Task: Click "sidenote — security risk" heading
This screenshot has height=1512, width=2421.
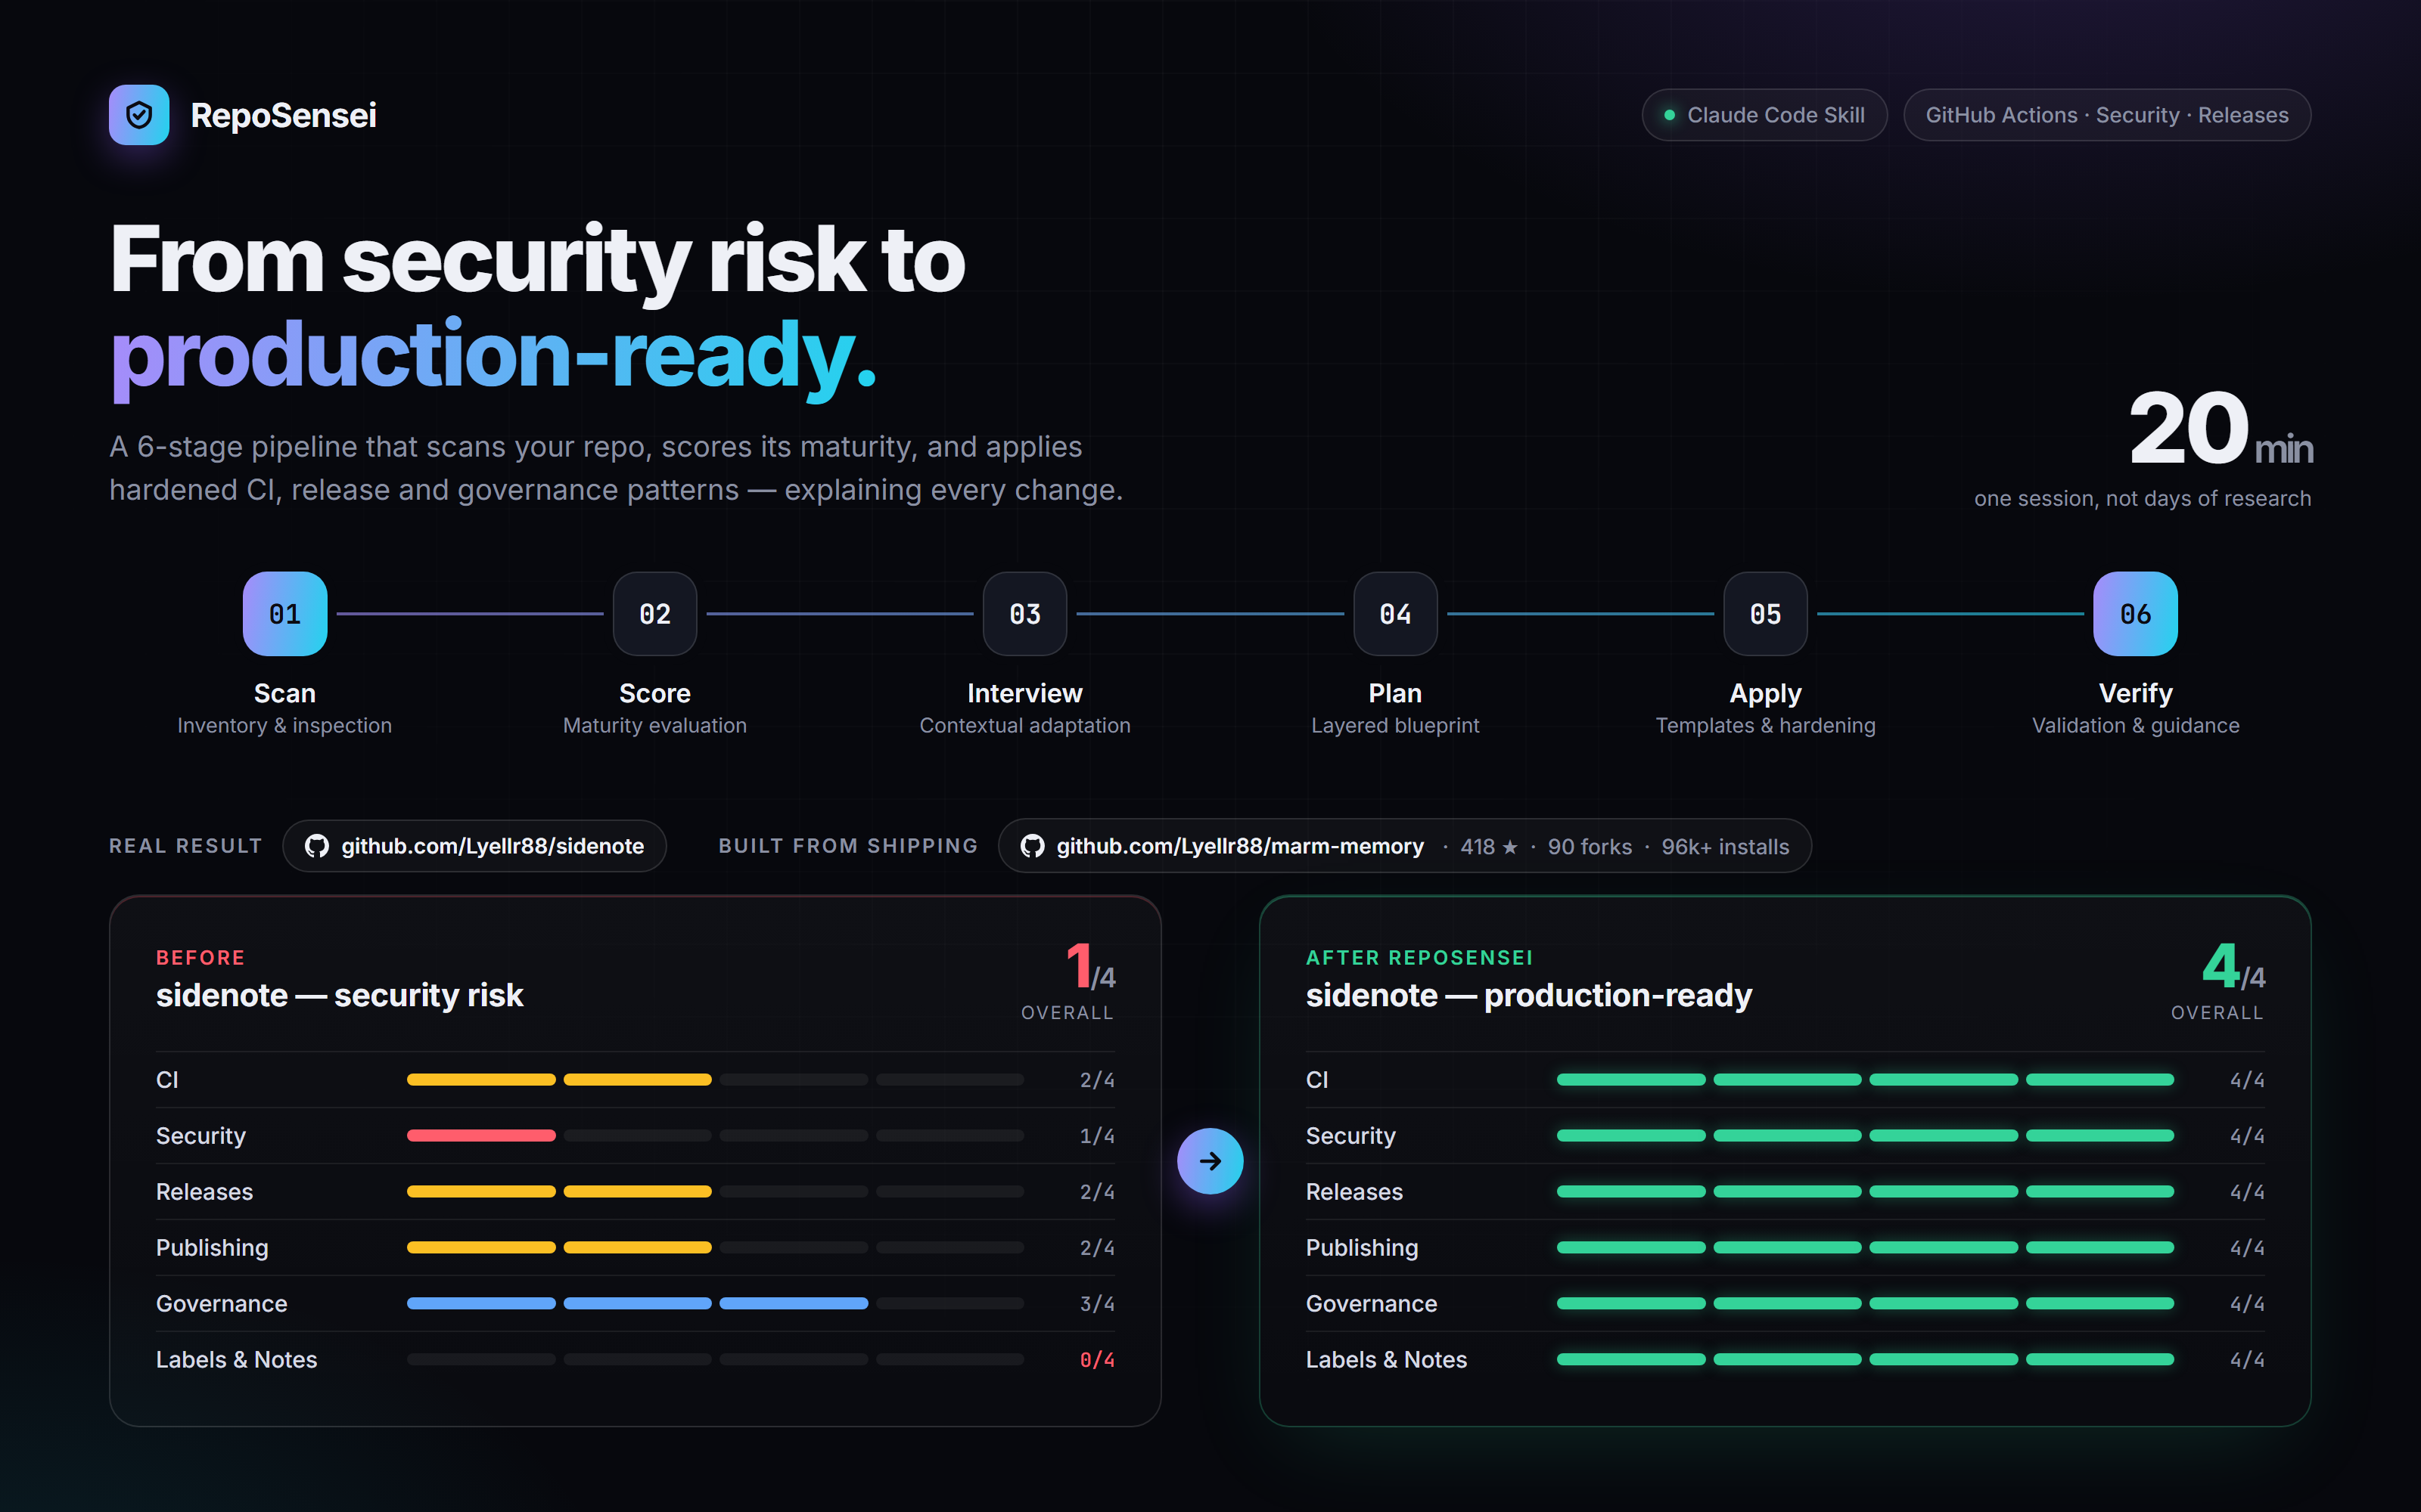Action: click(x=339, y=996)
